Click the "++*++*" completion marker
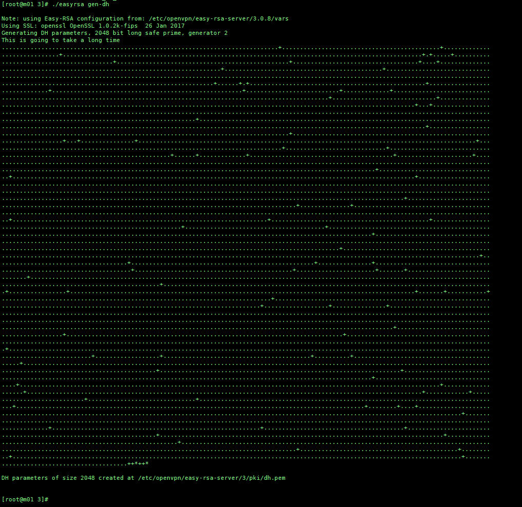522x507 pixels. [x=138, y=463]
